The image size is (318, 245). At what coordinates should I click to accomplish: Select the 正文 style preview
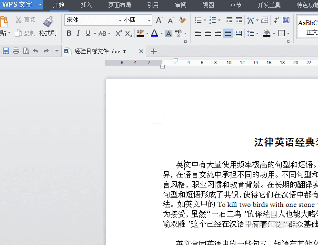(308, 27)
